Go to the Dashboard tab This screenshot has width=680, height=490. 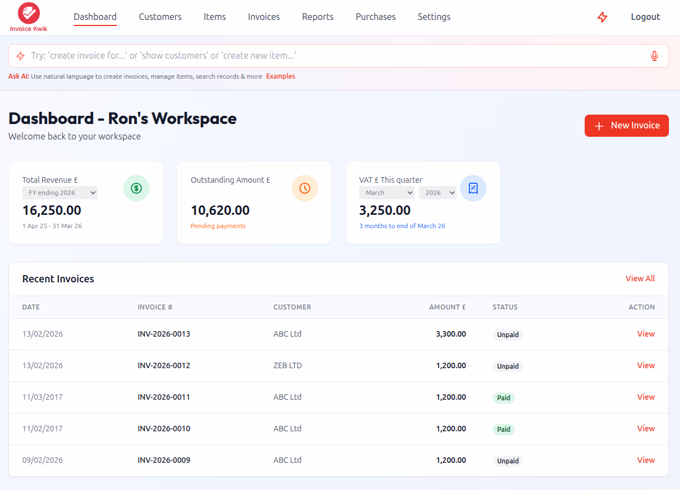tap(95, 17)
